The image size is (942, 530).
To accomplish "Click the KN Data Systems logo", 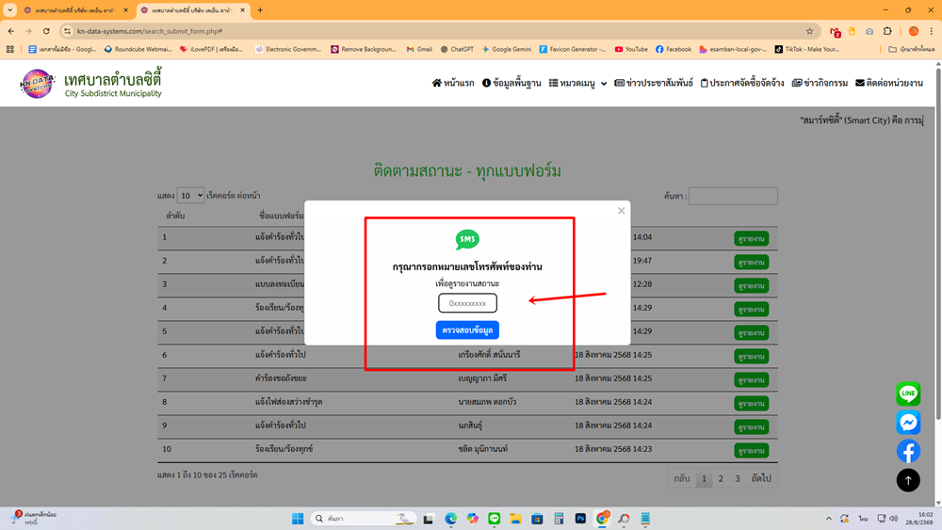I will click(38, 84).
